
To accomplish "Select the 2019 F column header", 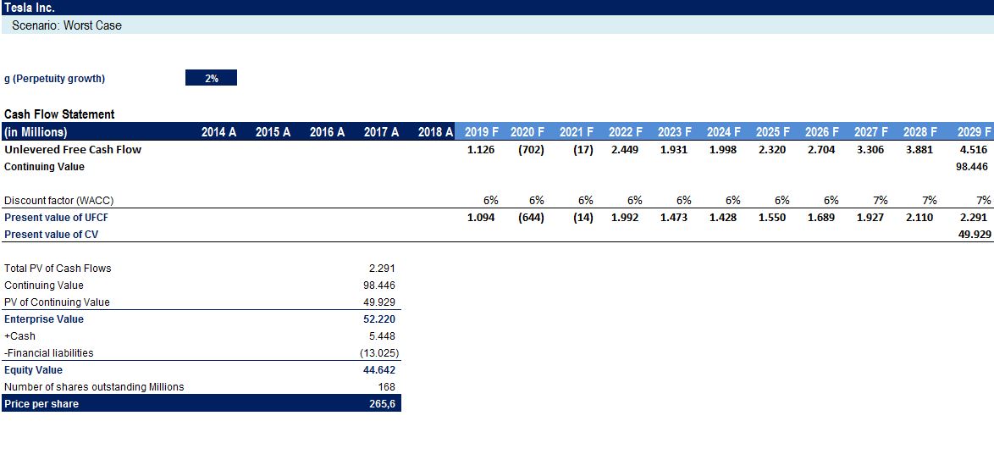I will (x=481, y=132).
